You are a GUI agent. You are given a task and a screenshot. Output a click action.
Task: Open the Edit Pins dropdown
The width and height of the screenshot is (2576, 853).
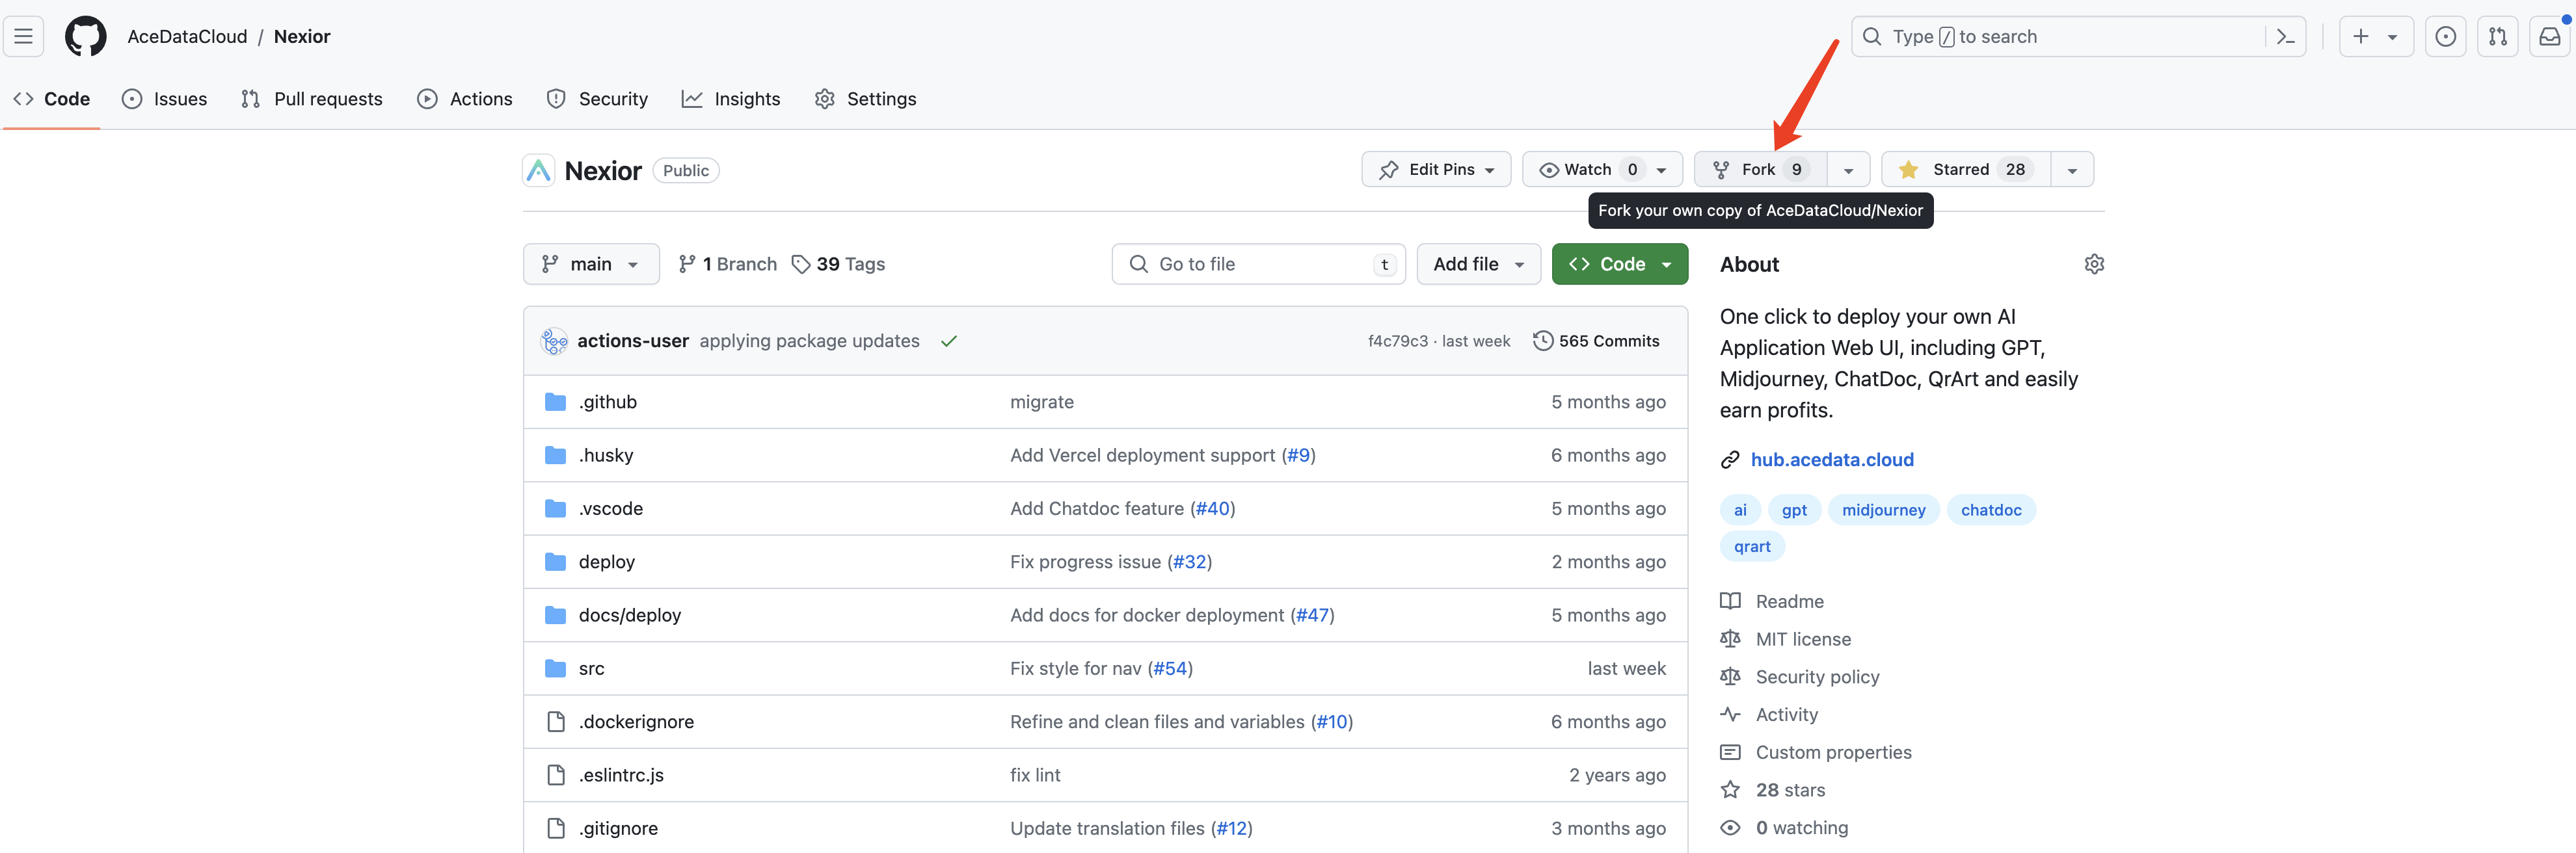click(1436, 170)
